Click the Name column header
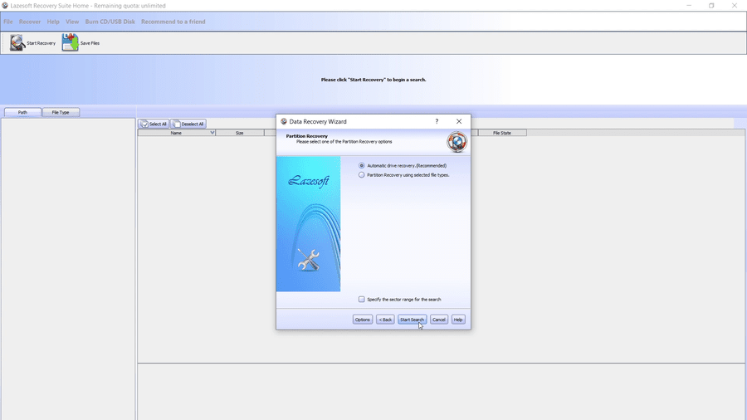This screenshot has height=420, width=747. tap(176, 133)
